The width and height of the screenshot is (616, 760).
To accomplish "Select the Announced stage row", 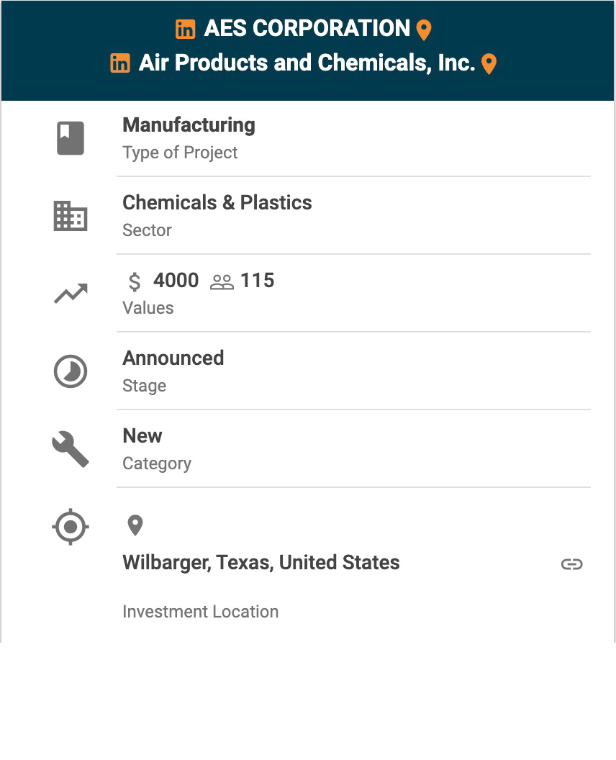I will pos(354,371).
